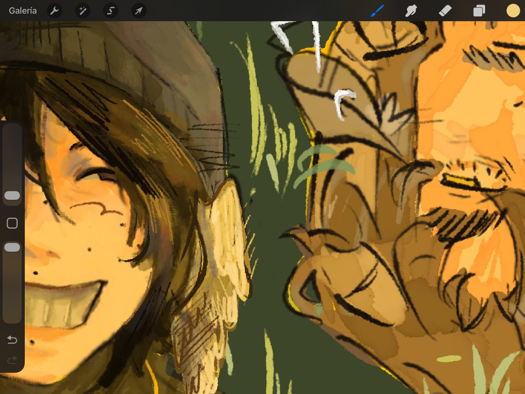Activate the Transform arrow tool
Screen dimensions: 525x394
tap(139, 11)
